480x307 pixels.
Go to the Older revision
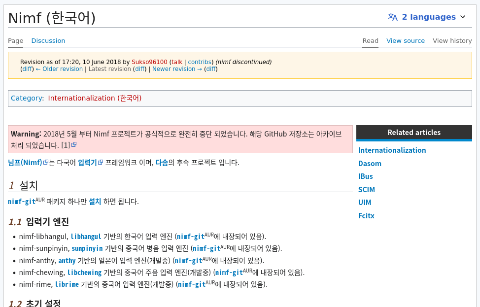coord(60,69)
